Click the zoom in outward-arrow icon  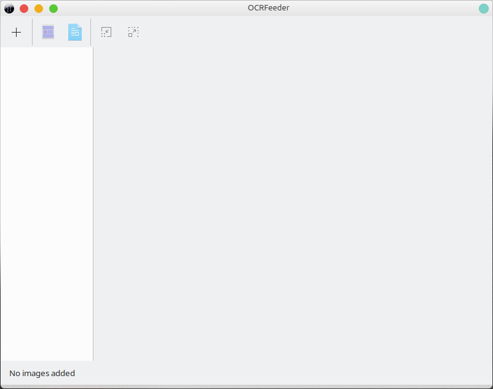pyautogui.click(x=133, y=32)
